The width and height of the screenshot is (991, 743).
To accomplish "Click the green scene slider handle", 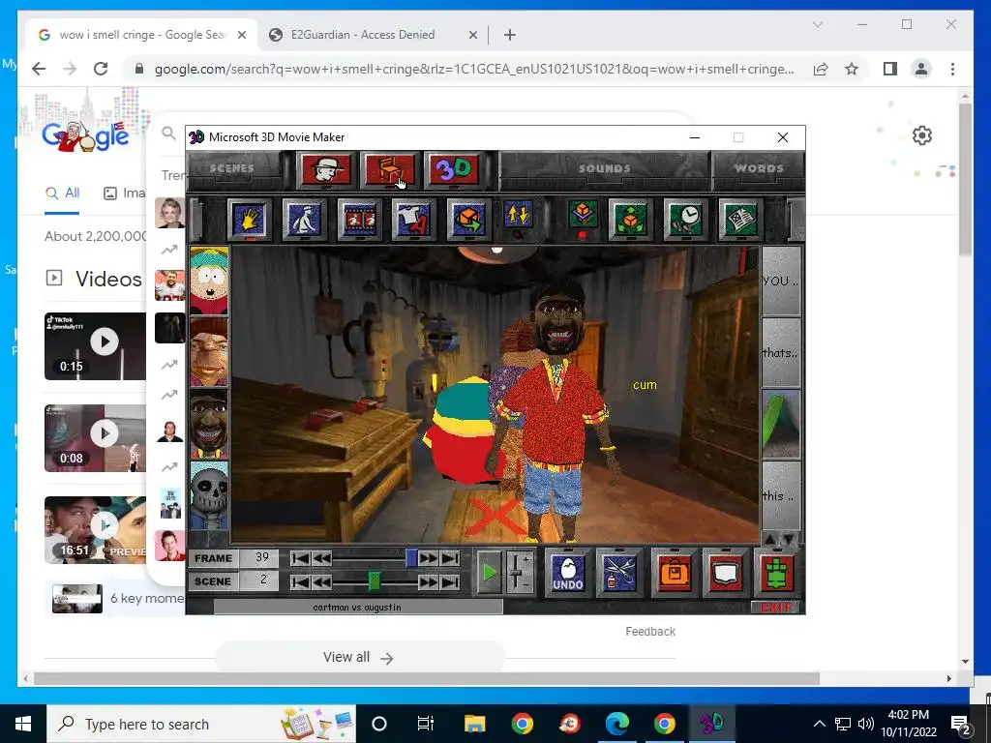I will coord(375,581).
